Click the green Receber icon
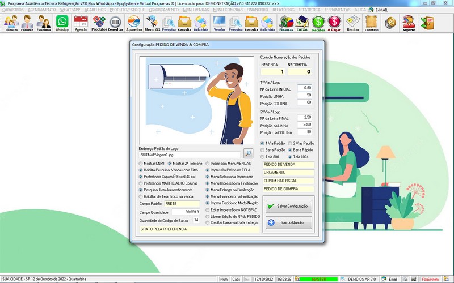This screenshot has height=283, width=454. 318,23
